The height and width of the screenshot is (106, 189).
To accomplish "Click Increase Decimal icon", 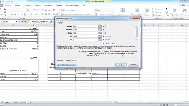I will (x=109, y=14).
